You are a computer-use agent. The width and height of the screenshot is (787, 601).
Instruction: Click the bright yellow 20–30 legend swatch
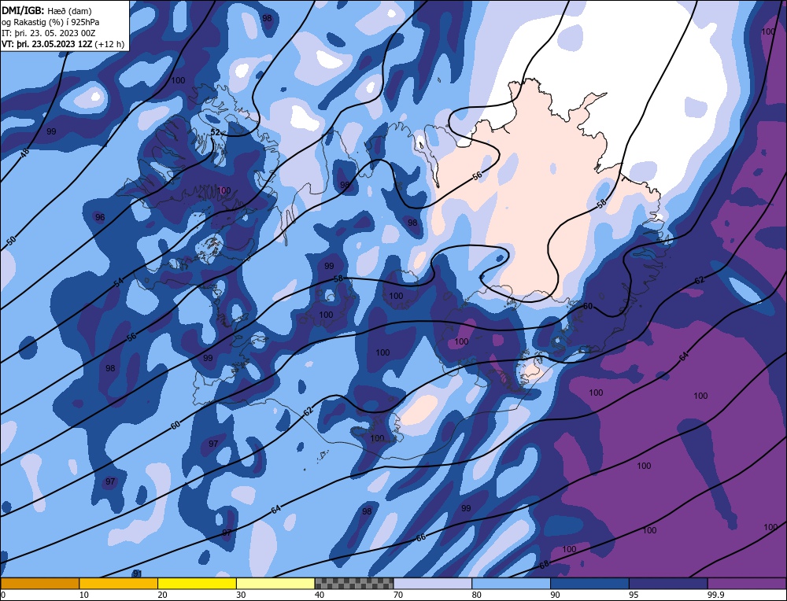point(197,583)
